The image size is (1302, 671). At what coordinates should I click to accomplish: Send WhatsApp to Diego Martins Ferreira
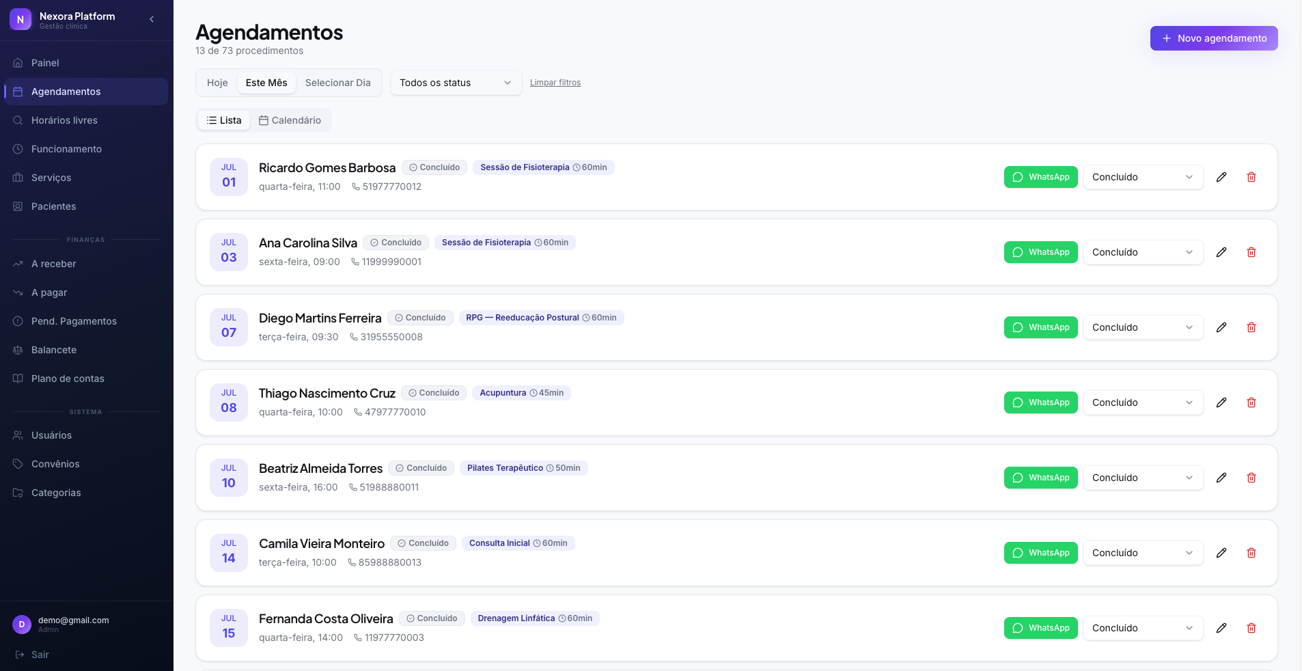pyautogui.click(x=1040, y=327)
